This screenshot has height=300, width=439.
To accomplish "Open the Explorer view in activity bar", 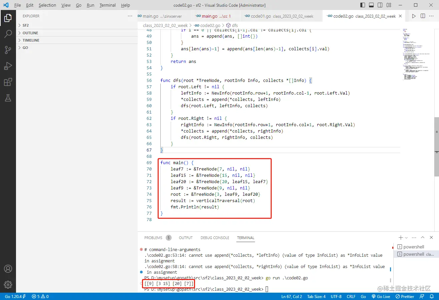I will [x=8, y=18].
